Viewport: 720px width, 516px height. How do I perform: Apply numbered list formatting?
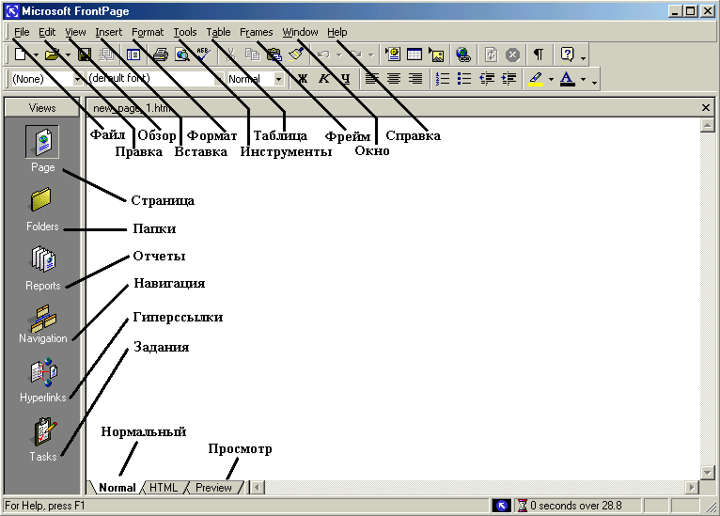[x=442, y=79]
